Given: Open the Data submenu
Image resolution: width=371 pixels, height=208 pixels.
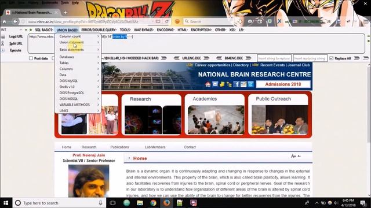Looking at the screenshot, I should pos(78,75).
